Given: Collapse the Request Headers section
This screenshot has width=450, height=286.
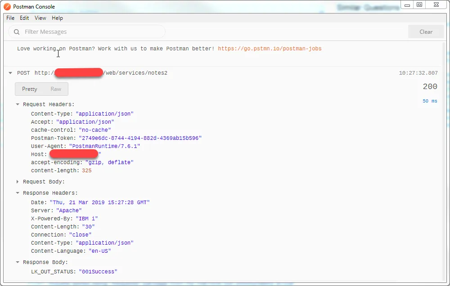Looking at the screenshot, I should [x=18, y=104].
